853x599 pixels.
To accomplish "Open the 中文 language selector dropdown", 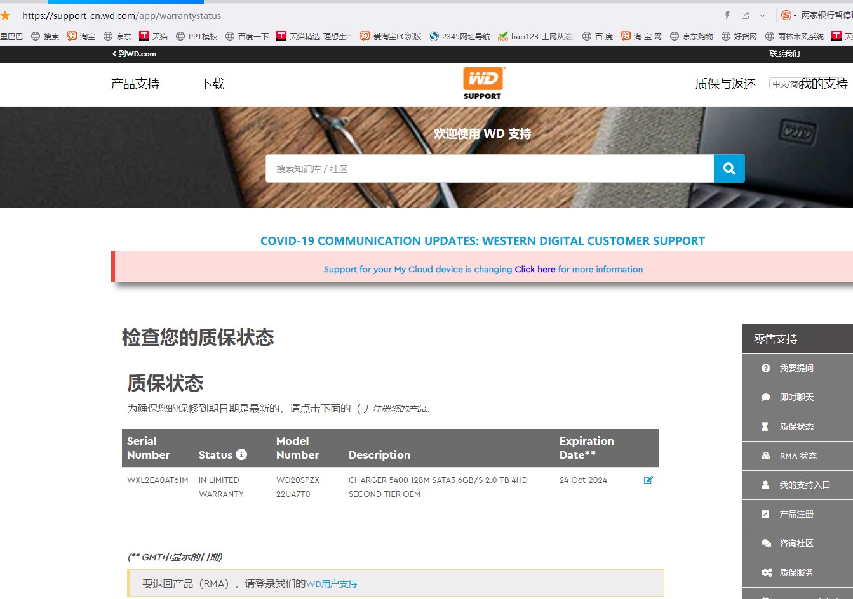I will tap(784, 84).
